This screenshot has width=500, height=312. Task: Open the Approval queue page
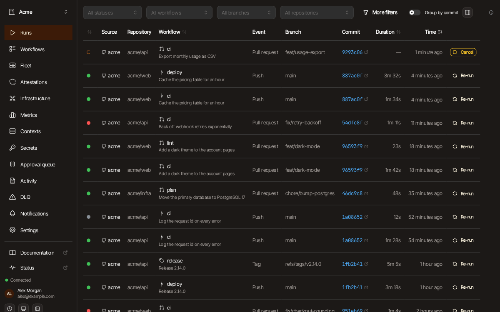coord(38,164)
